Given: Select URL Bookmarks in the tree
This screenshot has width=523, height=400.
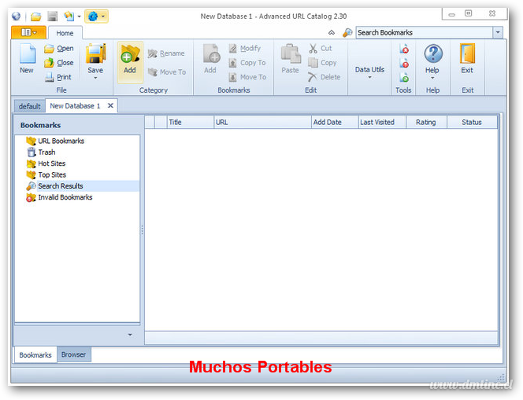Looking at the screenshot, I should click(x=61, y=141).
